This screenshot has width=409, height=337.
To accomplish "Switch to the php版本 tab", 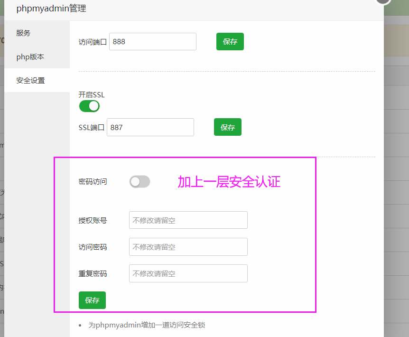I will coord(37,56).
